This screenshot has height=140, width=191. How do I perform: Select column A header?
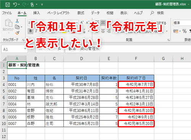pos(17,59)
